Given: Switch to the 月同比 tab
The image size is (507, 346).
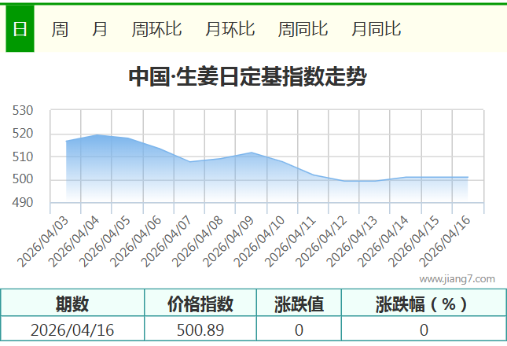Looking at the screenshot, I should coord(376,29).
